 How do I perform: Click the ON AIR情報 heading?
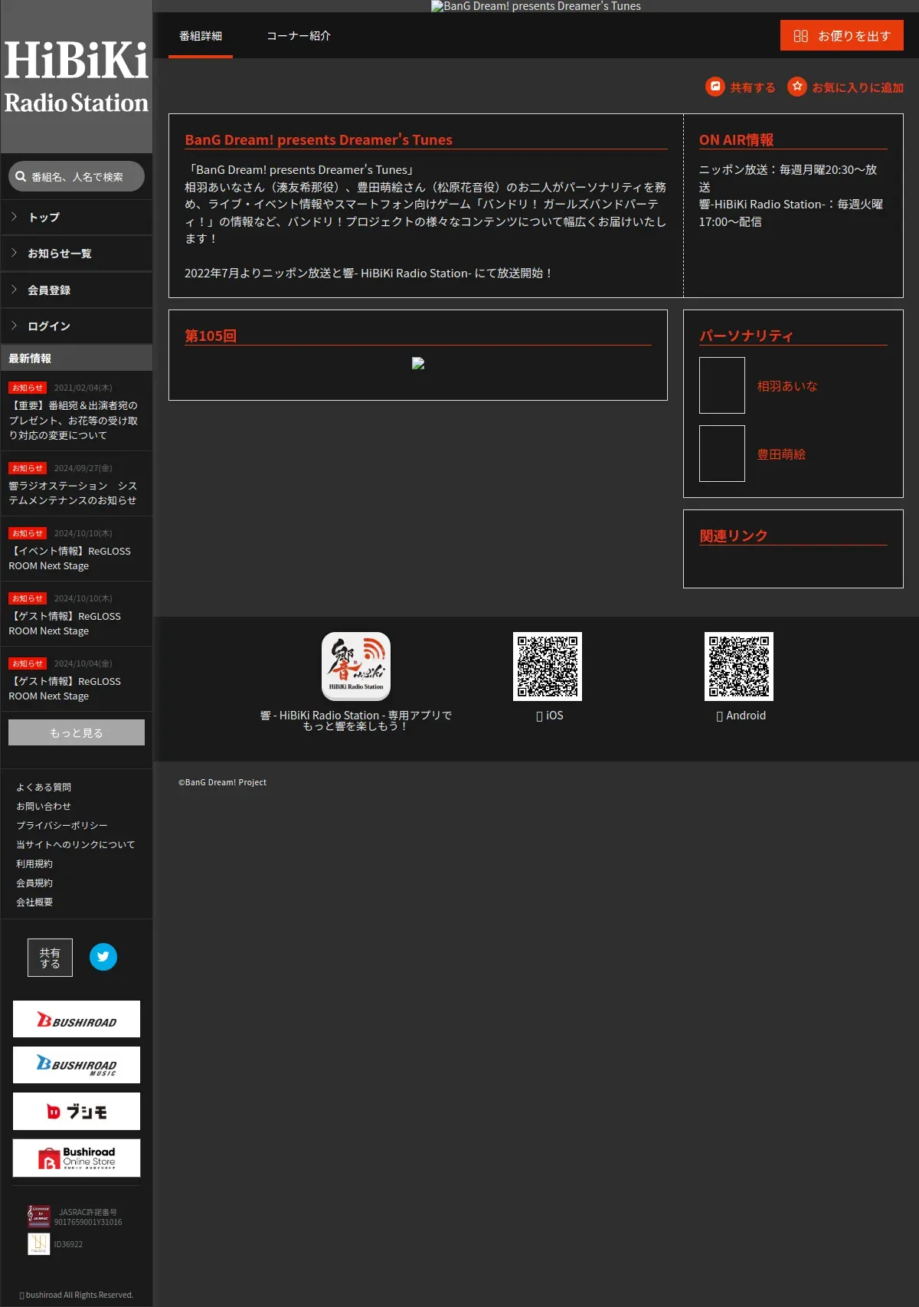click(x=736, y=139)
